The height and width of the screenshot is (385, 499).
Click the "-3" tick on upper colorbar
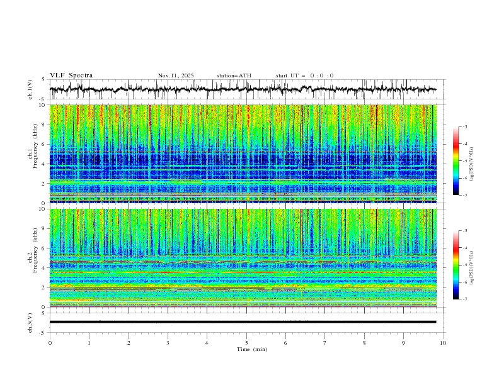464,126
